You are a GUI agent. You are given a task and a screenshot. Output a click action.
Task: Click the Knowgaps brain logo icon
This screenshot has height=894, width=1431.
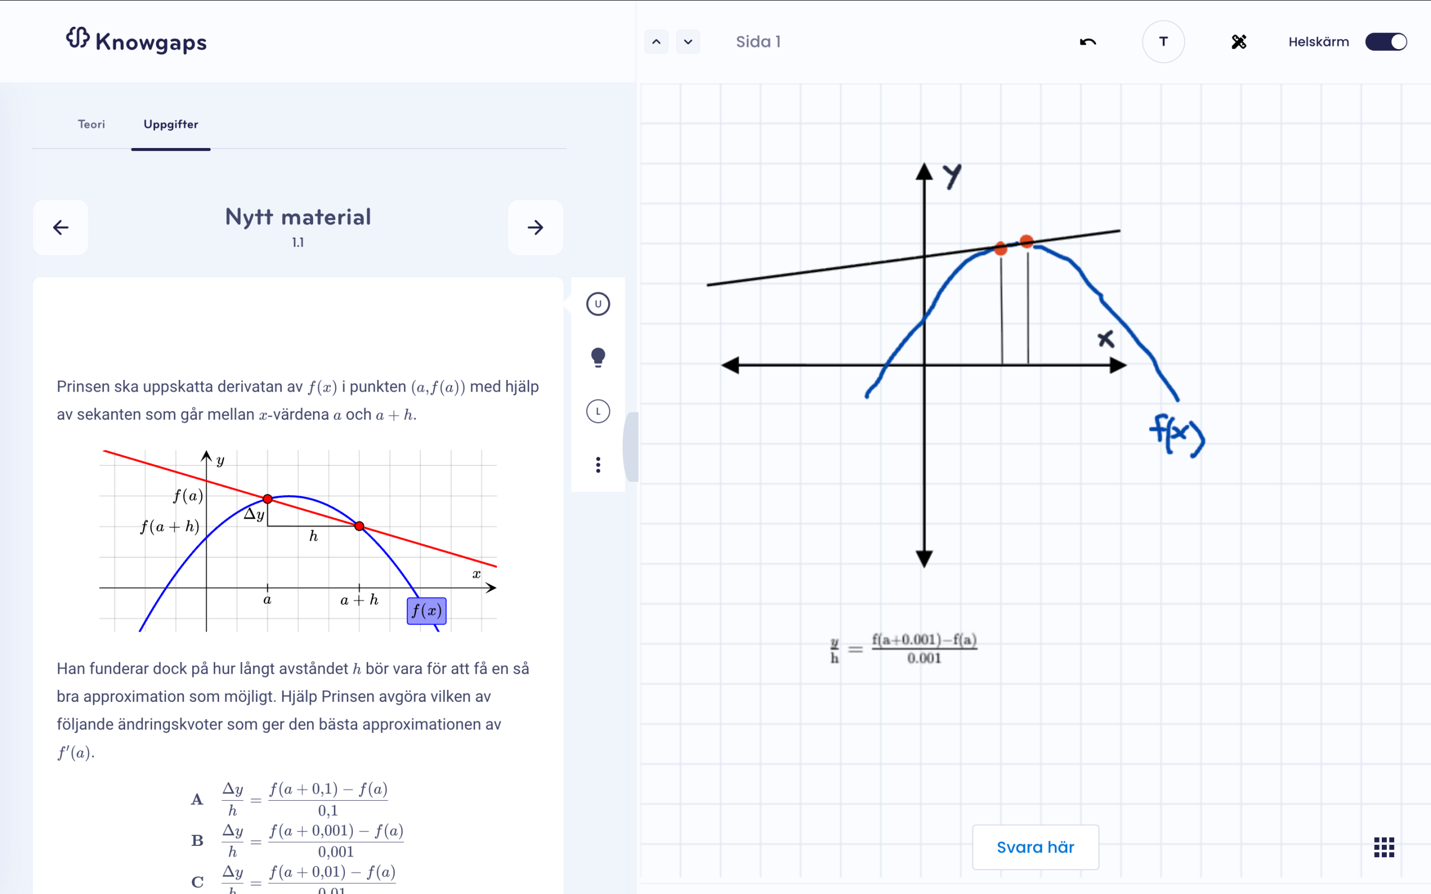tap(78, 38)
